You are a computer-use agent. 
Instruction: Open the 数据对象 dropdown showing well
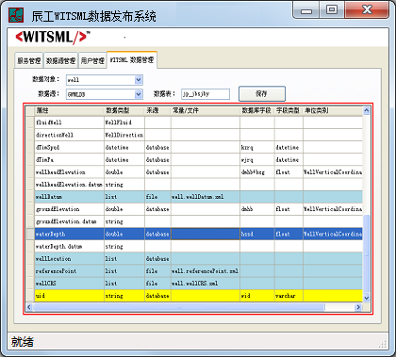click(105, 80)
